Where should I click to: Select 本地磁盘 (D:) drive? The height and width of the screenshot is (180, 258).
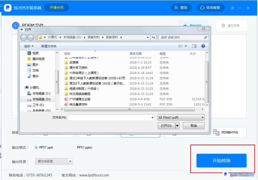tap(39, 99)
